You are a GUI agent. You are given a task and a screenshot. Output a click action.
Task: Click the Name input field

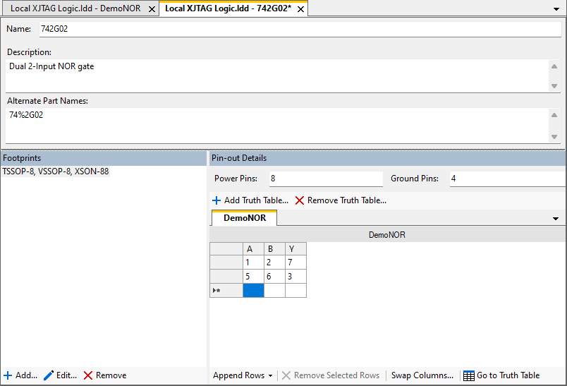pos(299,29)
